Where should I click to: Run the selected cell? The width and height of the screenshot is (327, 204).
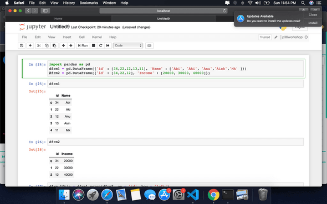(83, 45)
